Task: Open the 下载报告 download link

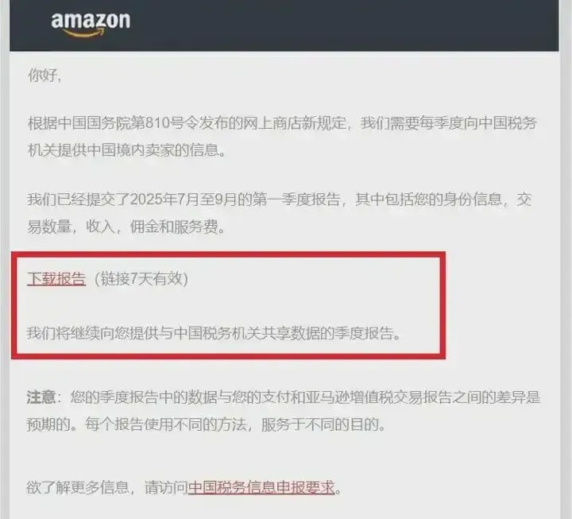Action: [x=56, y=279]
